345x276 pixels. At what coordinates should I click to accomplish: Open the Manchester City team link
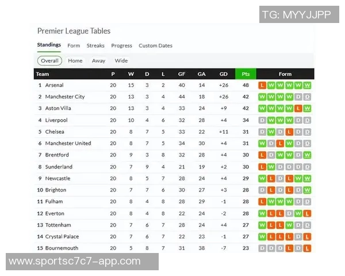click(x=64, y=97)
